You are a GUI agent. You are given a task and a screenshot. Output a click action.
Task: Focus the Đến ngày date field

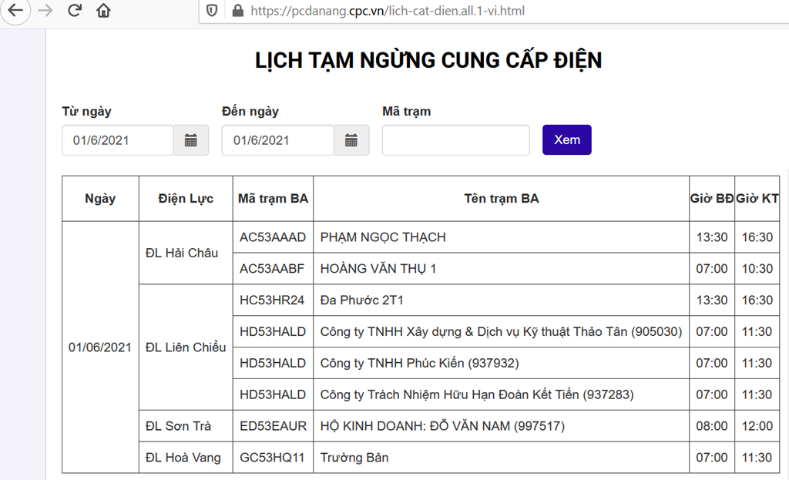(x=277, y=140)
